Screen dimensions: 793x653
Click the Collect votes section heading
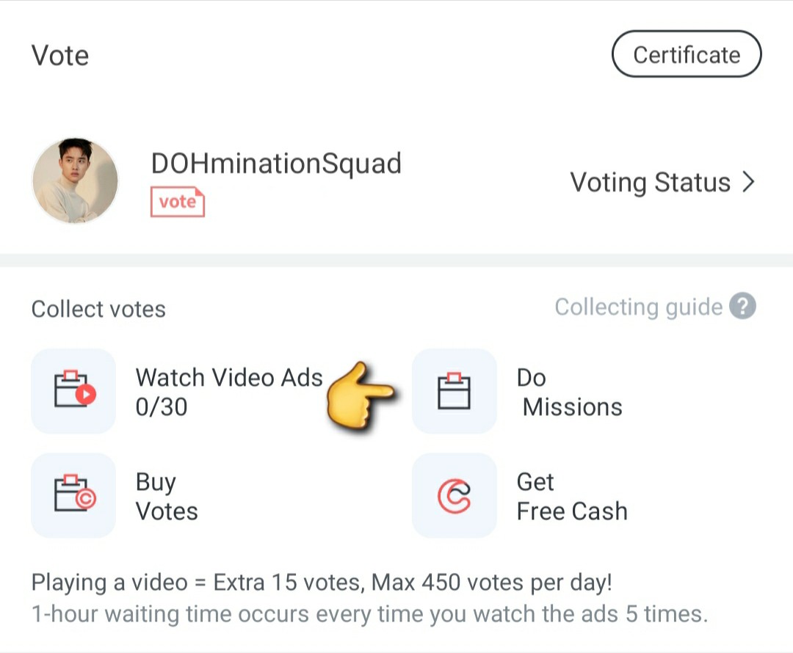pyautogui.click(x=98, y=309)
